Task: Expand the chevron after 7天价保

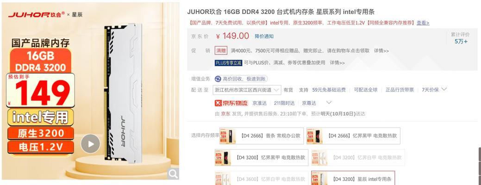Action: click(x=444, y=89)
